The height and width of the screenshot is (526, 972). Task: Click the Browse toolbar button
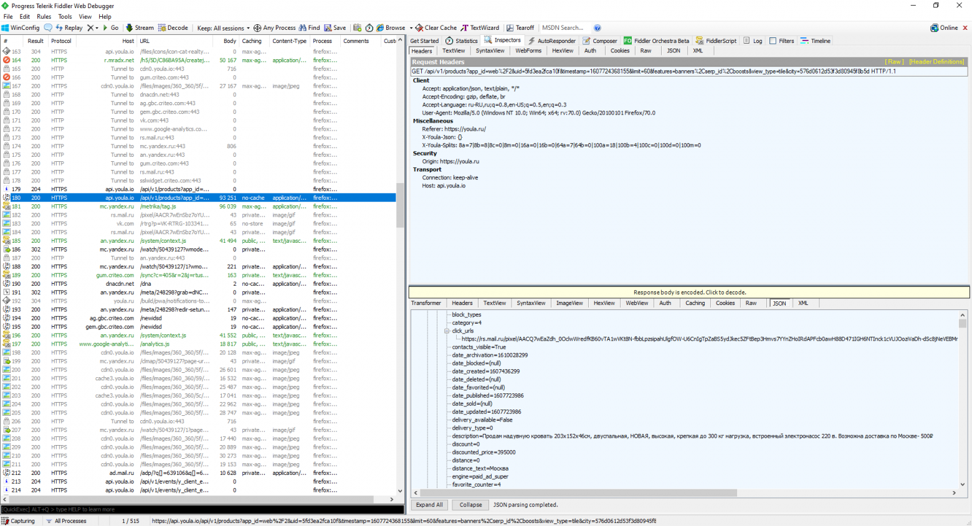(391, 28)
